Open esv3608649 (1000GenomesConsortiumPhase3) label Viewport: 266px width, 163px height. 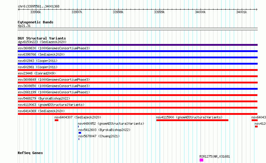(x=54, y=80)
